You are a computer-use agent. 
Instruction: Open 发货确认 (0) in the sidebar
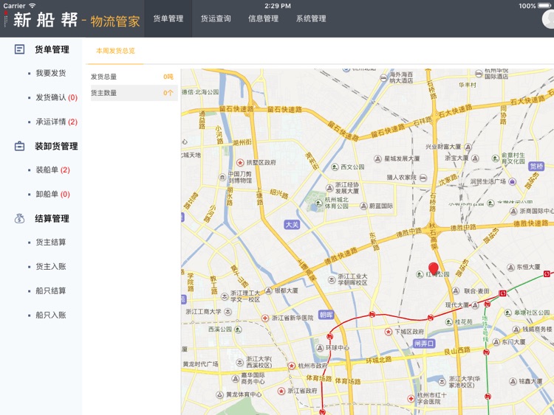pyautogui.click(x=57, y=97)
